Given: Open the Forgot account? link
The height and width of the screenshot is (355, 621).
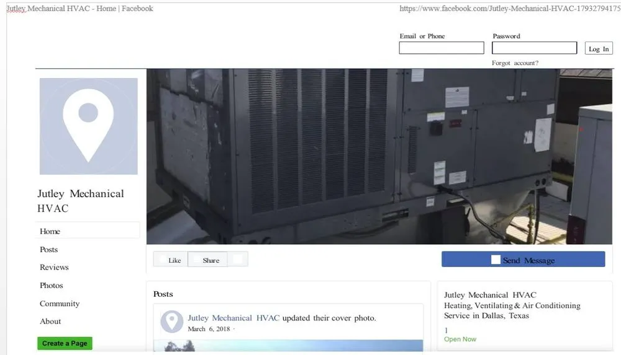Looking at the screenshot, I should [x=515, y=63].
